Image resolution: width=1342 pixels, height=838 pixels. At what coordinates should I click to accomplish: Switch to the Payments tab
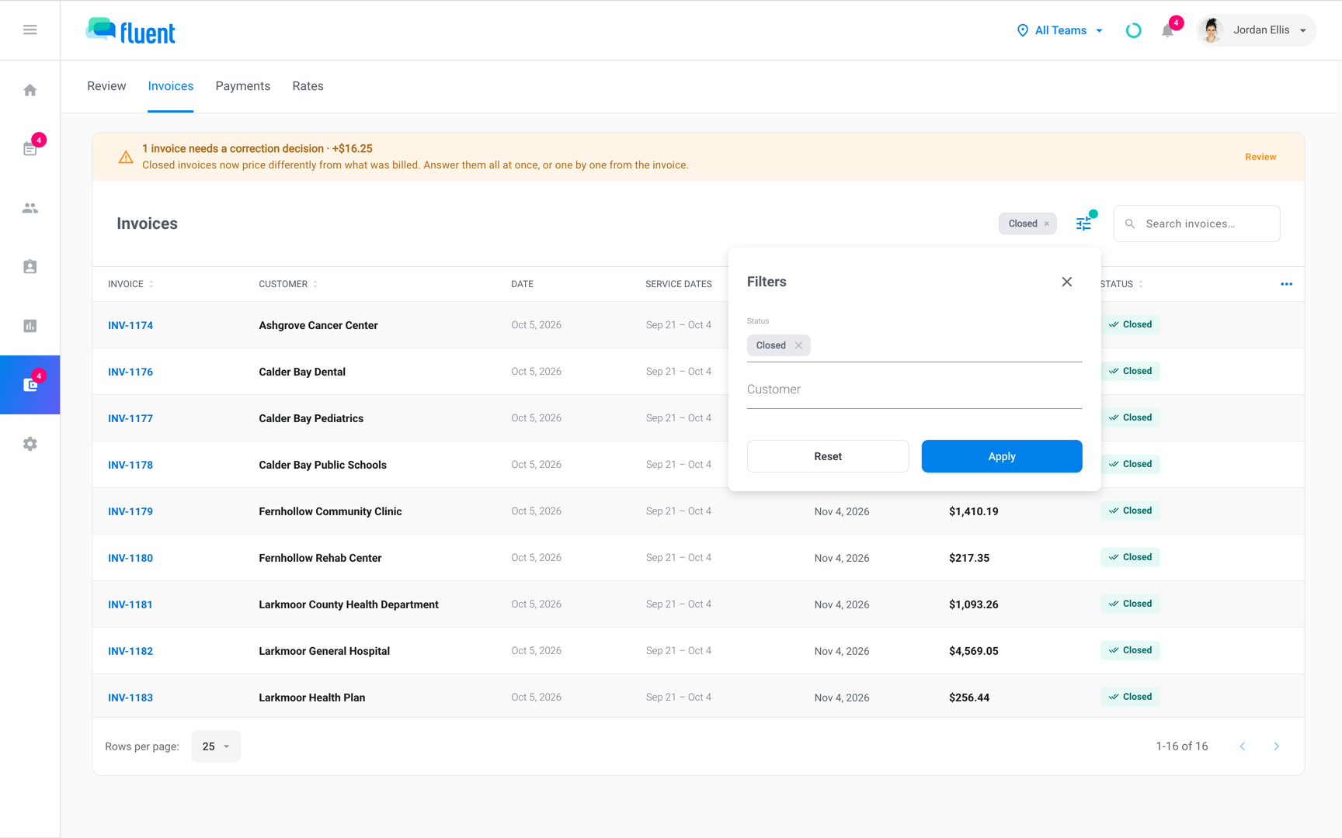[243, 86]
